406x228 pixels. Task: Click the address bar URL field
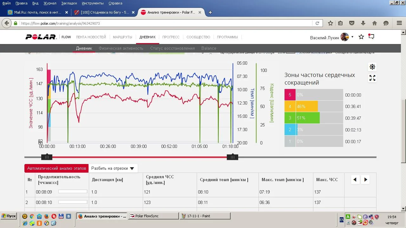coord(165,23)
